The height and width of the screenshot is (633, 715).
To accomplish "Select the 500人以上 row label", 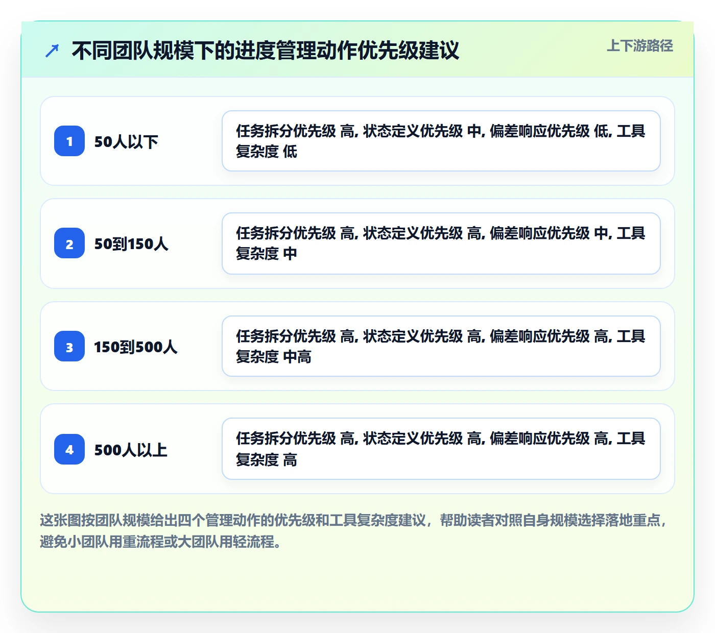I will pyautogui.click(x=131, y=450).
